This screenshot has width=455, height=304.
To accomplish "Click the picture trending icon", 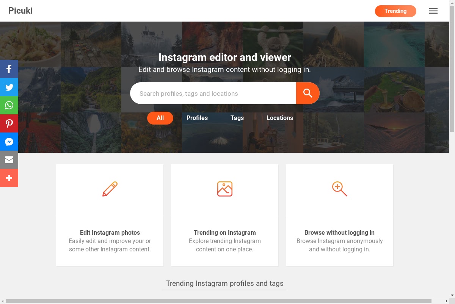I will click(225, 189).
